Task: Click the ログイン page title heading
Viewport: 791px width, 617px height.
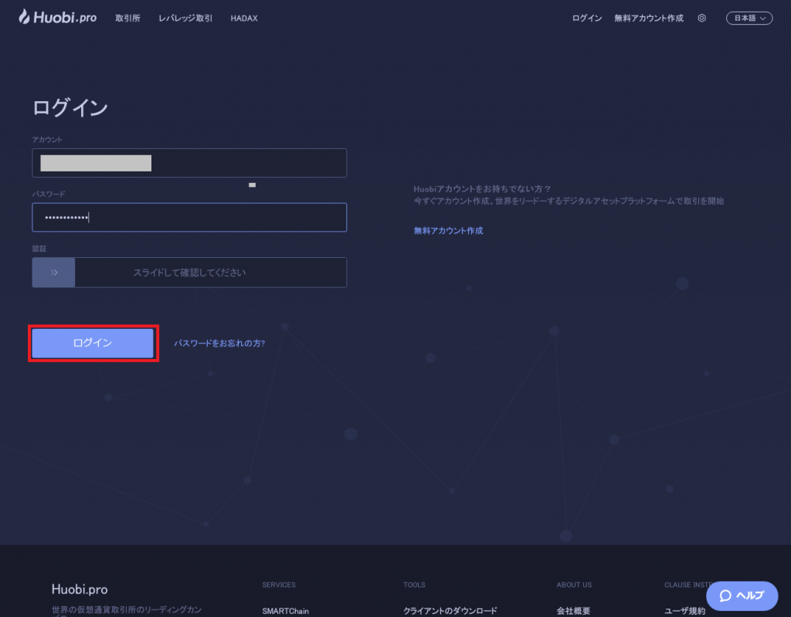Action: (x=70, y=107)
